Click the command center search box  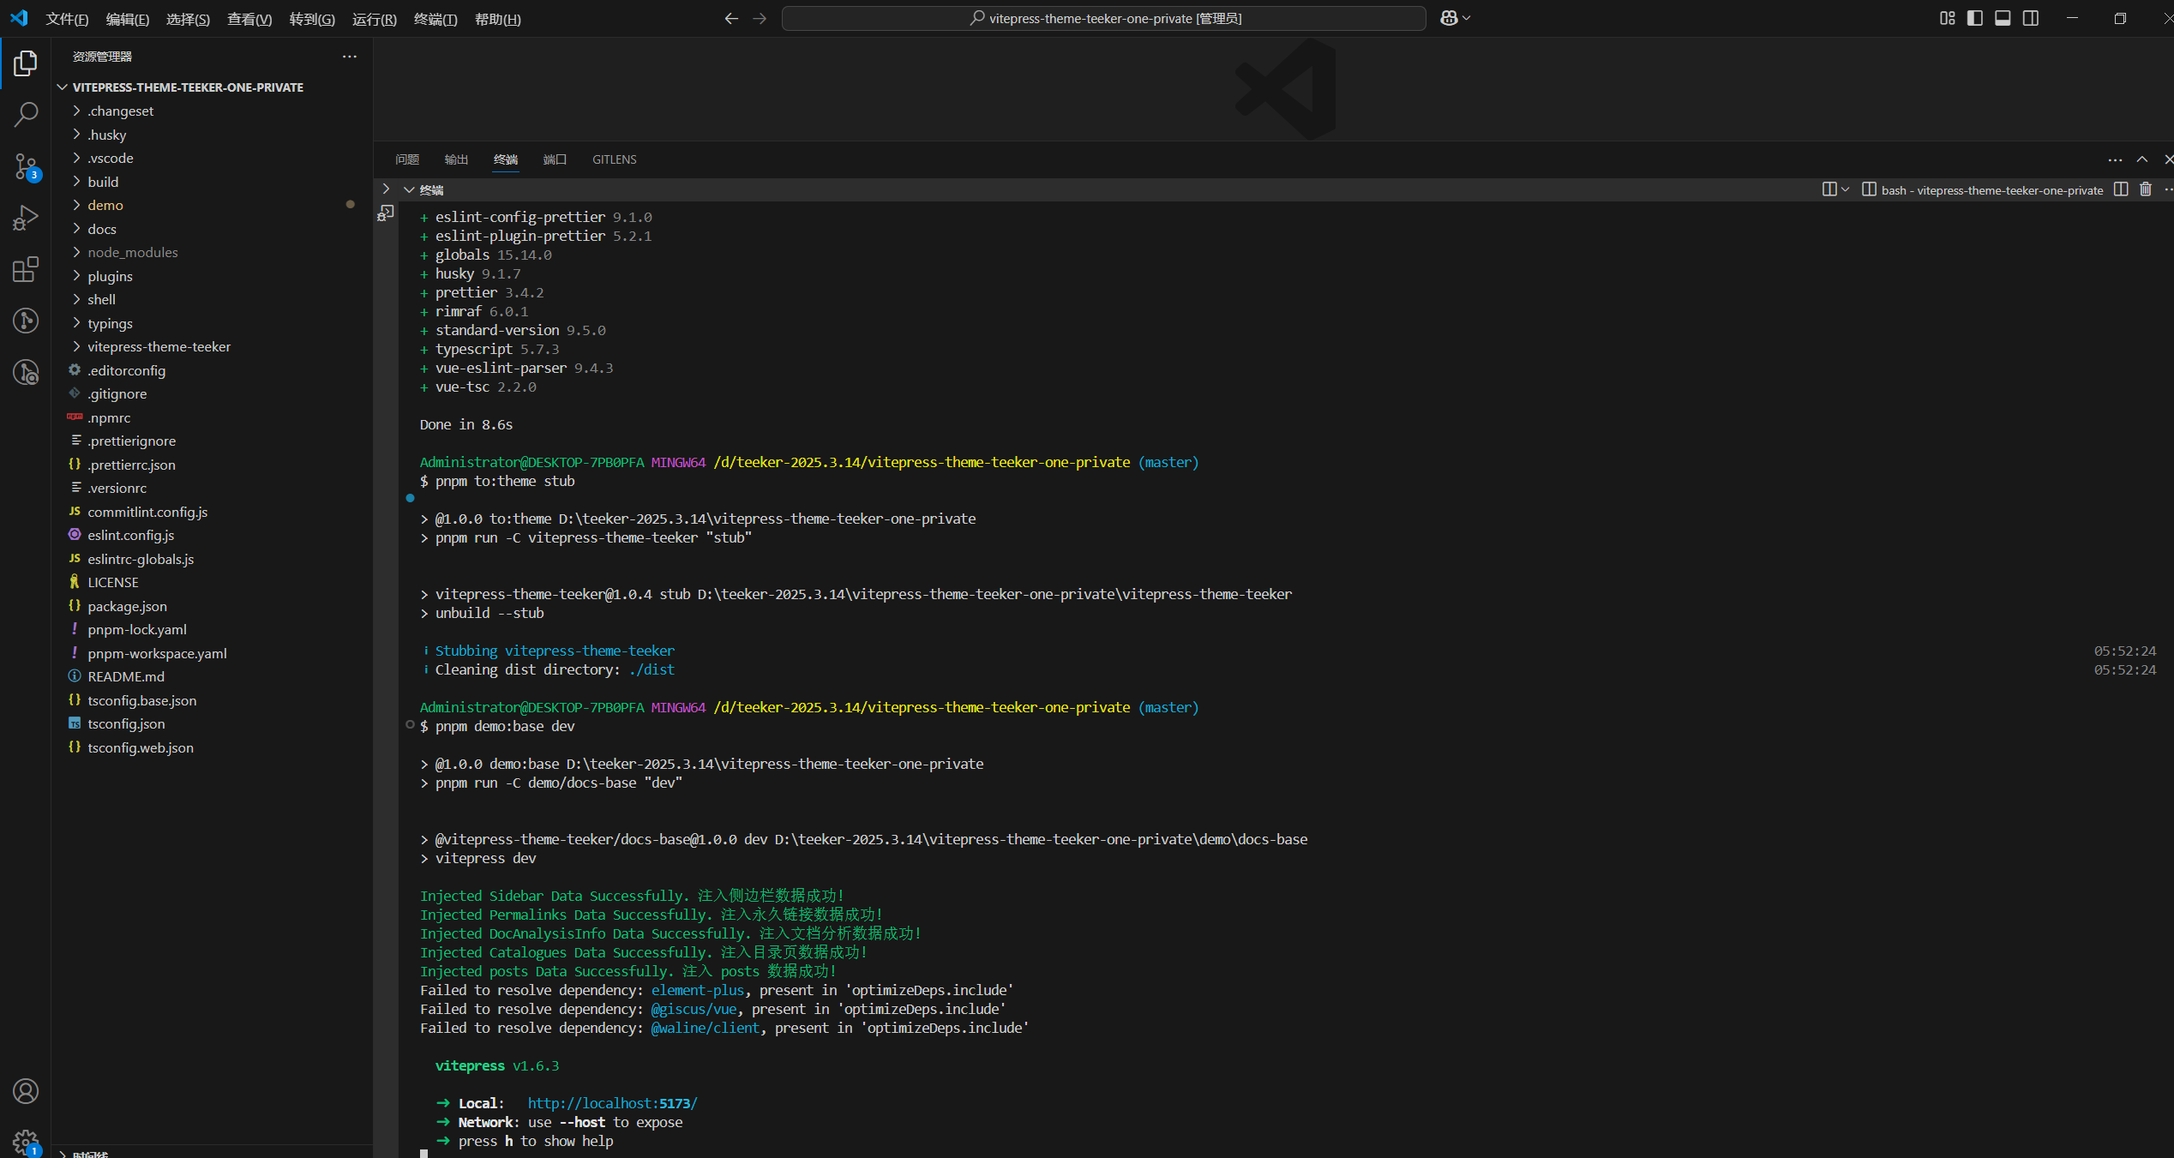click(1104, 18)
